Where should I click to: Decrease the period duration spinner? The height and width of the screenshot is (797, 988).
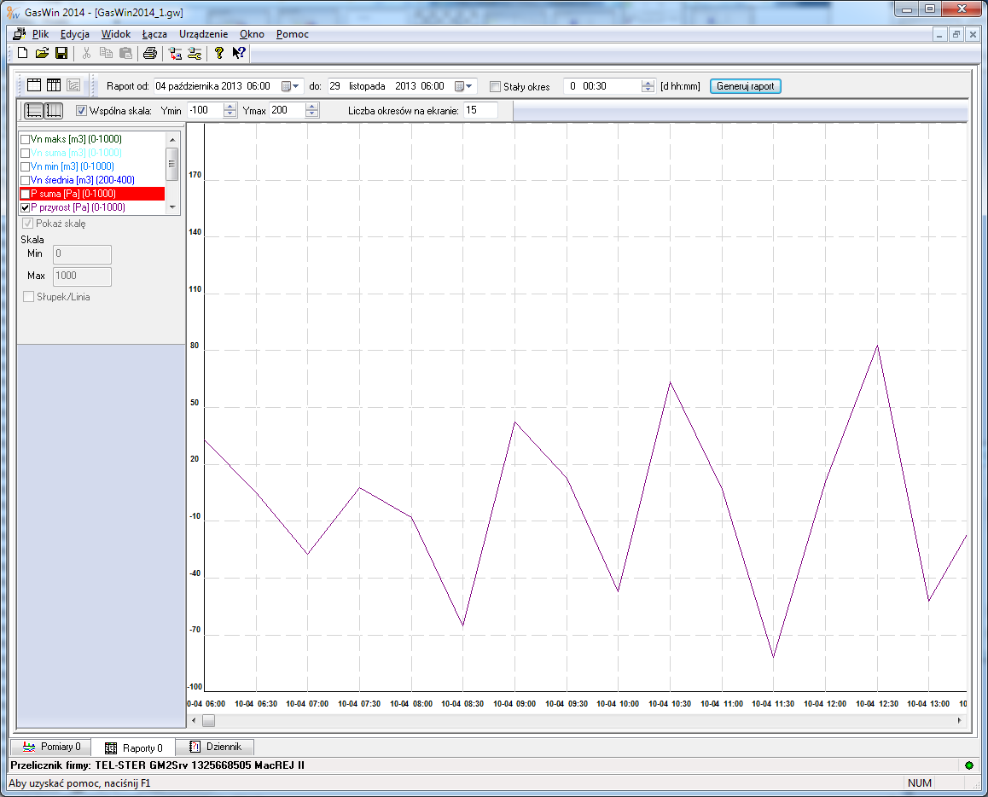[648, 90]
